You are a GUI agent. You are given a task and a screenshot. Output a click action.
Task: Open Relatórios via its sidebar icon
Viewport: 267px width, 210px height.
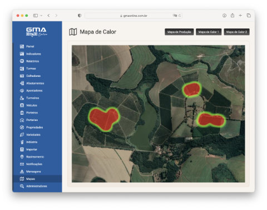click(x=22, y=61)
